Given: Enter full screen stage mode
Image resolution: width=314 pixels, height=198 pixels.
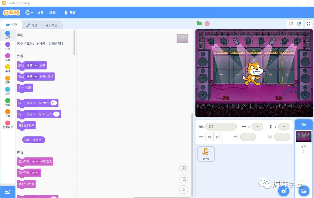Looking at the screenshot, I should (x=308, y=24).
